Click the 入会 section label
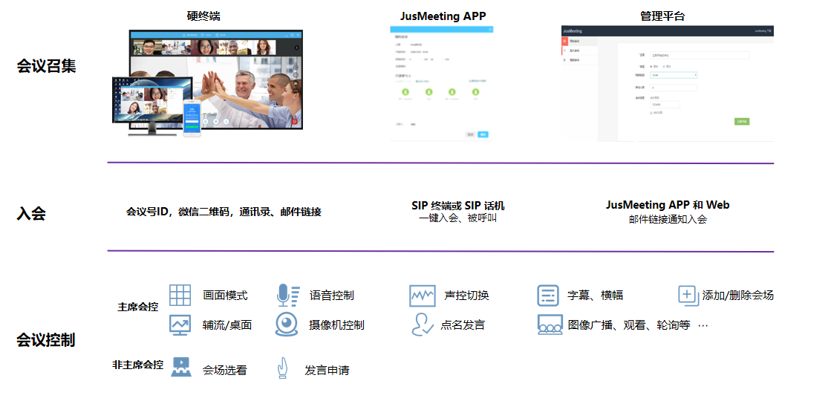 pyautogui.click(x=31, y=213)
